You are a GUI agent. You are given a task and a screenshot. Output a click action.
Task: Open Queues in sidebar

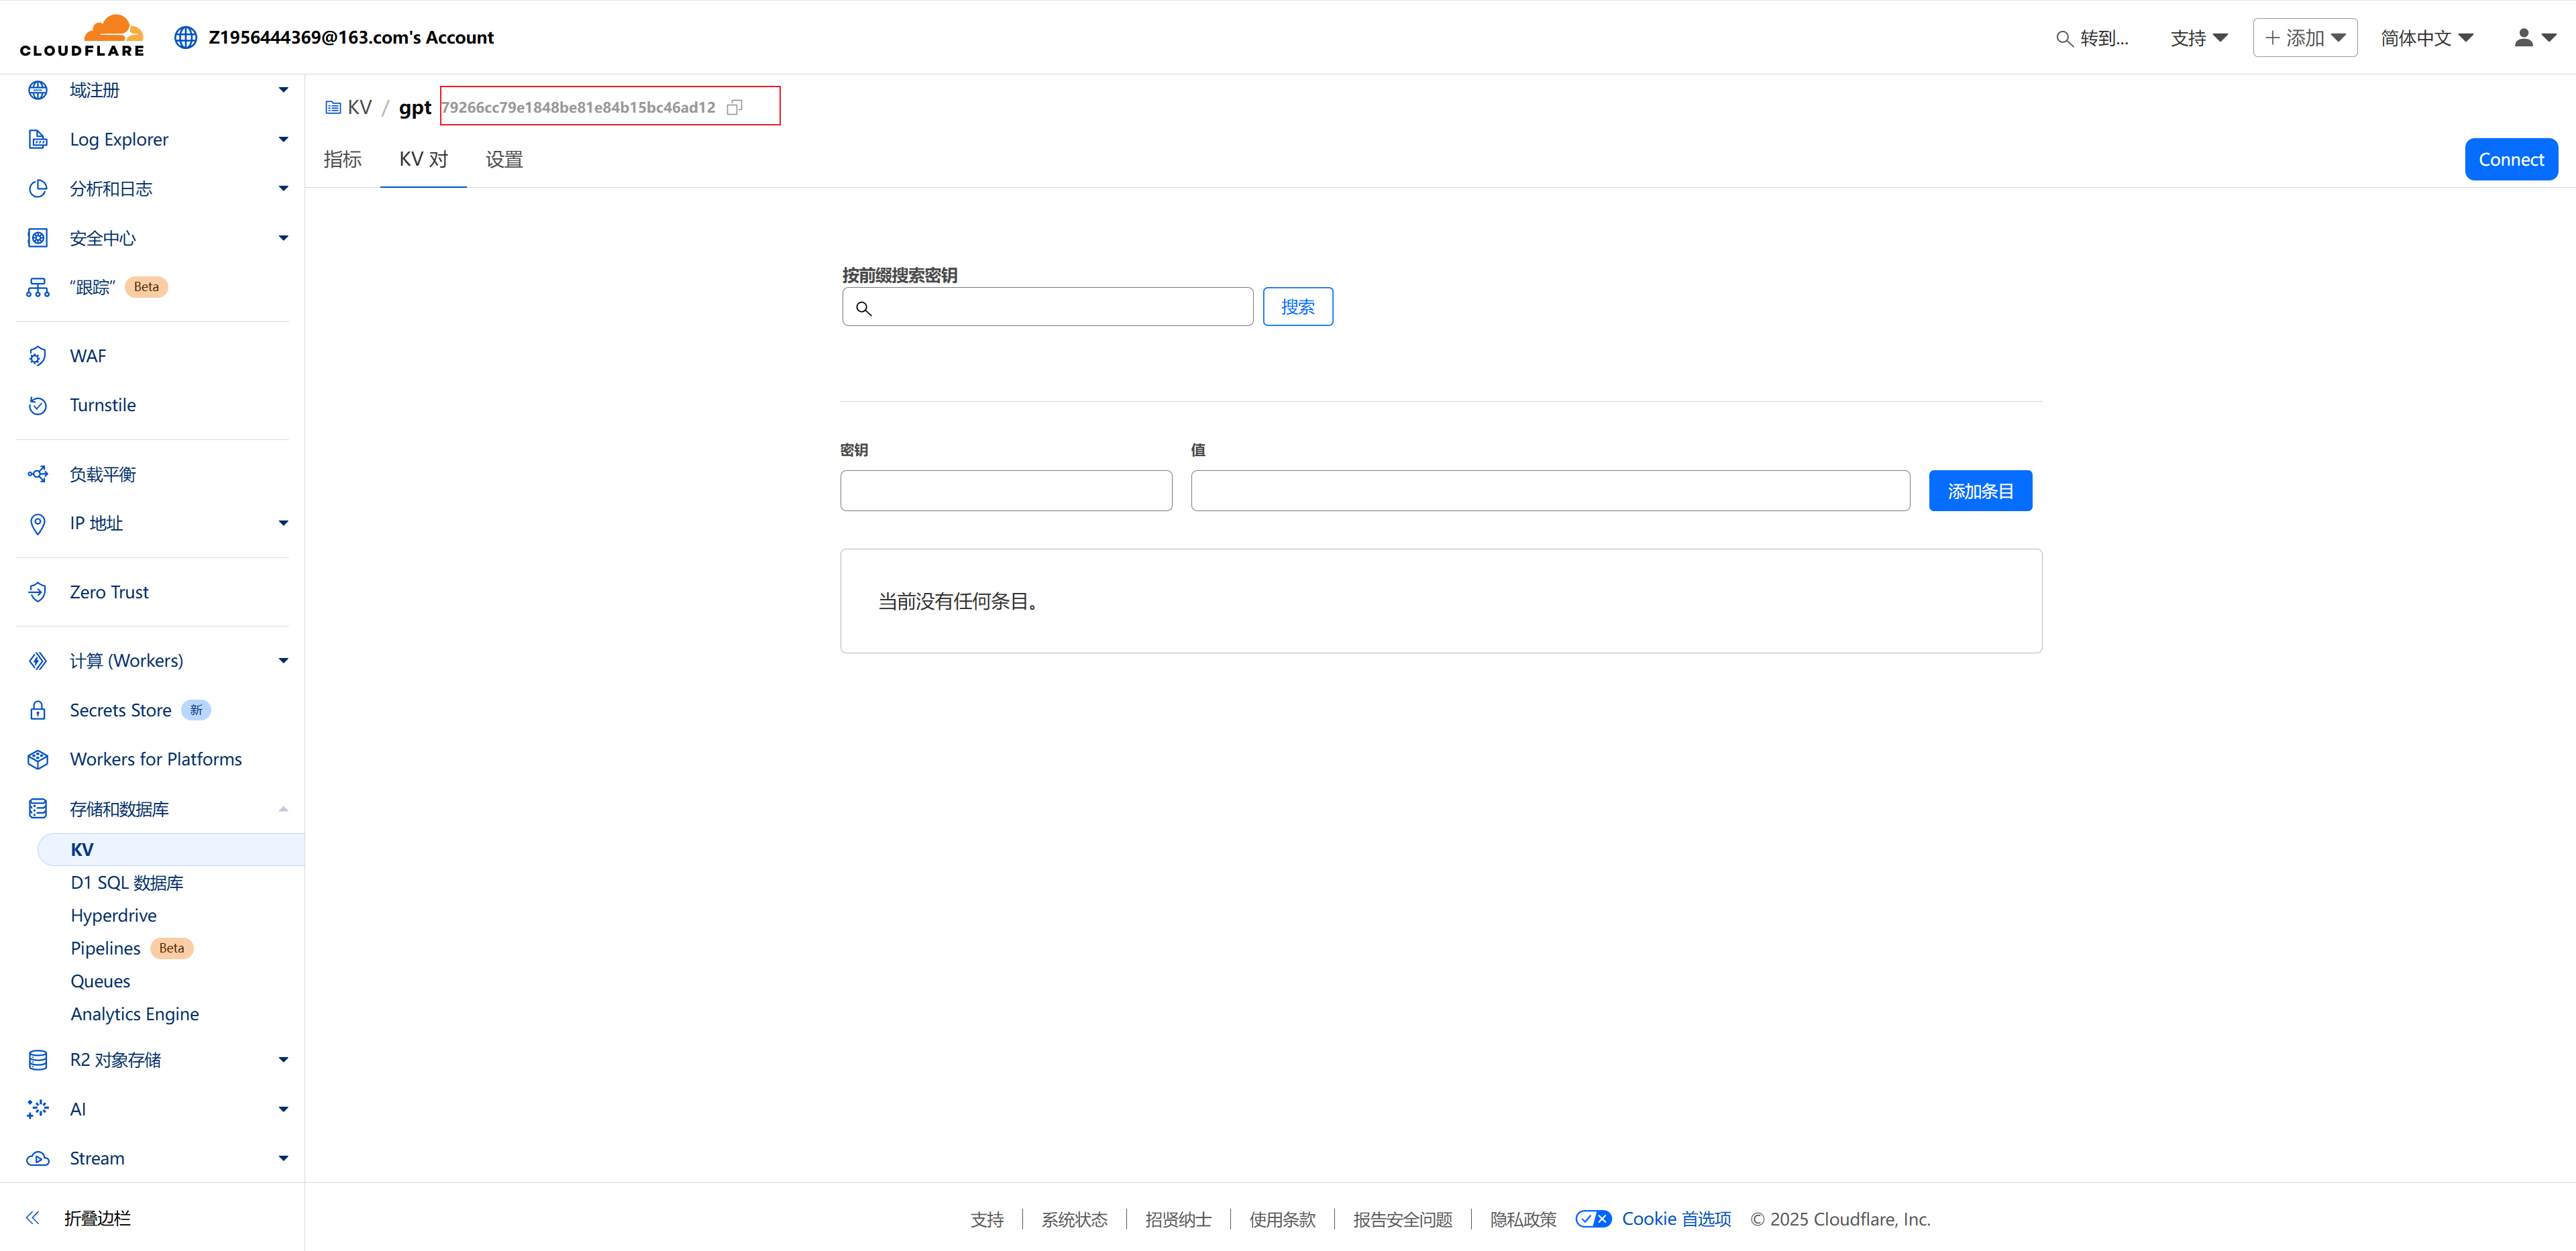(100, 981)
